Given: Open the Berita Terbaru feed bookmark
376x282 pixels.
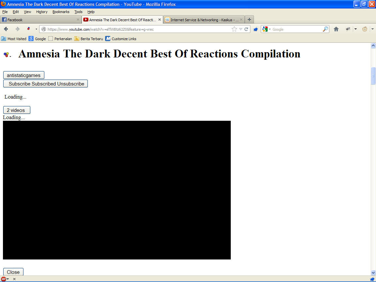Looking at the screenshot, I should (x=88, y=39).
